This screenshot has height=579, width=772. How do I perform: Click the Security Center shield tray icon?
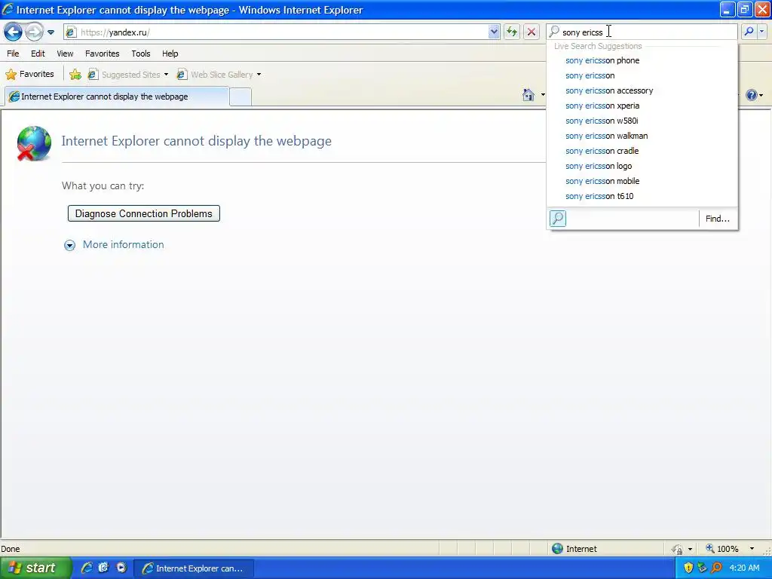(x=688, y=568)
